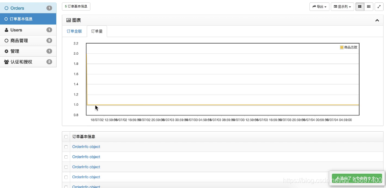Click the gear icon beside 管理
This screenshot has height=188, width=386.
point(7,51)
